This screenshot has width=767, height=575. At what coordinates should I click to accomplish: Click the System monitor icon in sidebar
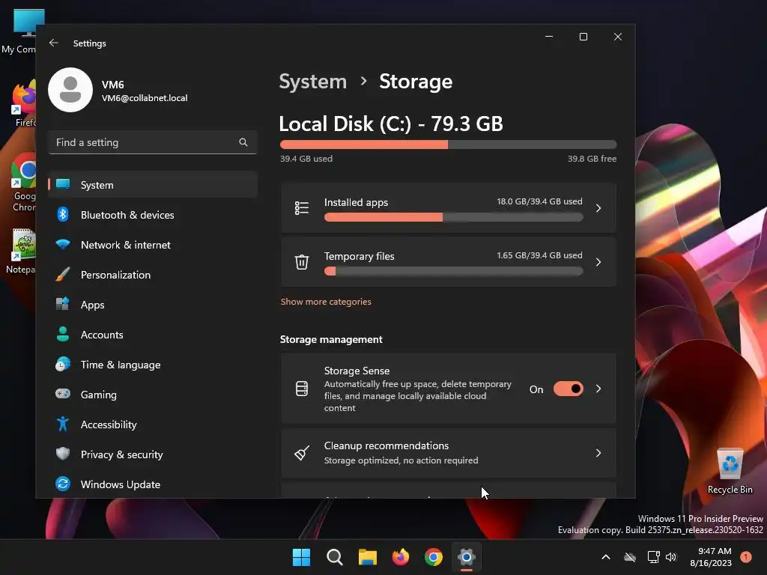click(63, 185)
